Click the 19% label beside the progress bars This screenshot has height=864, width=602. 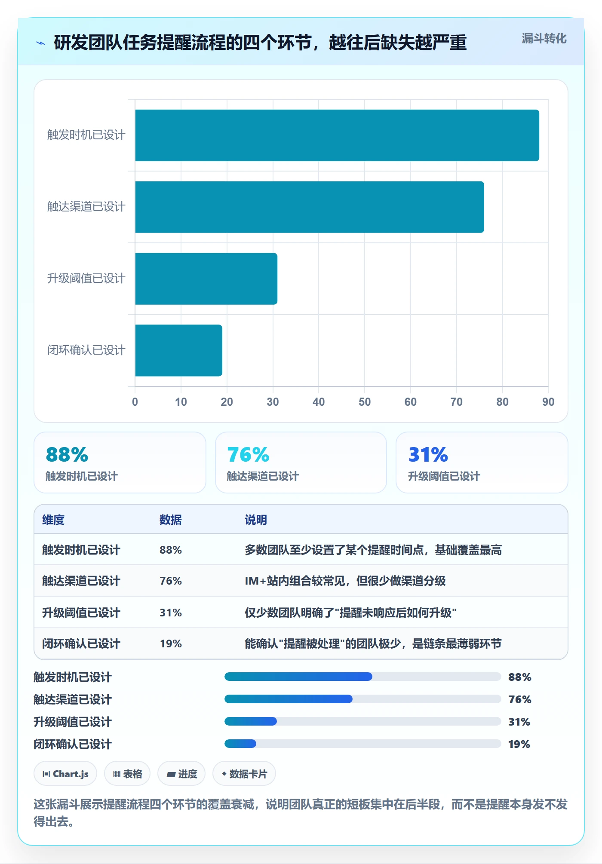point(519,744)
